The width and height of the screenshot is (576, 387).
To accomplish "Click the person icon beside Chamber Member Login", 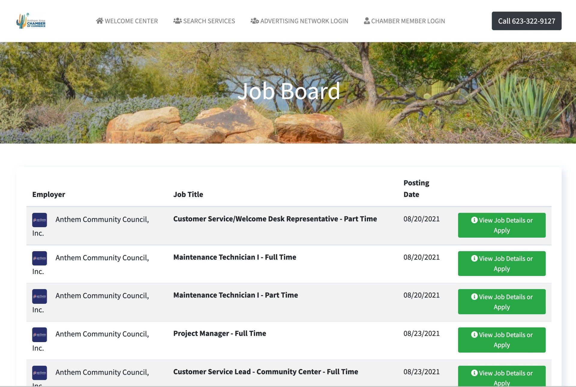I will [367, 21].
